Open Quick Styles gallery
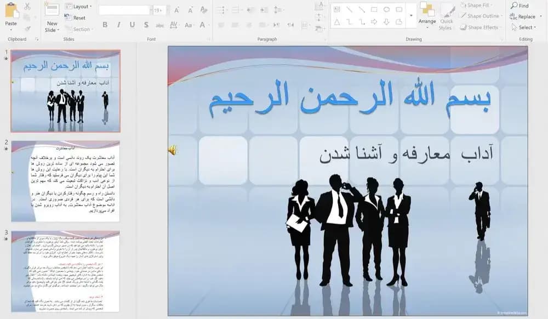Image resolution: width=548 pixels, height=319 pixels. 447,17
